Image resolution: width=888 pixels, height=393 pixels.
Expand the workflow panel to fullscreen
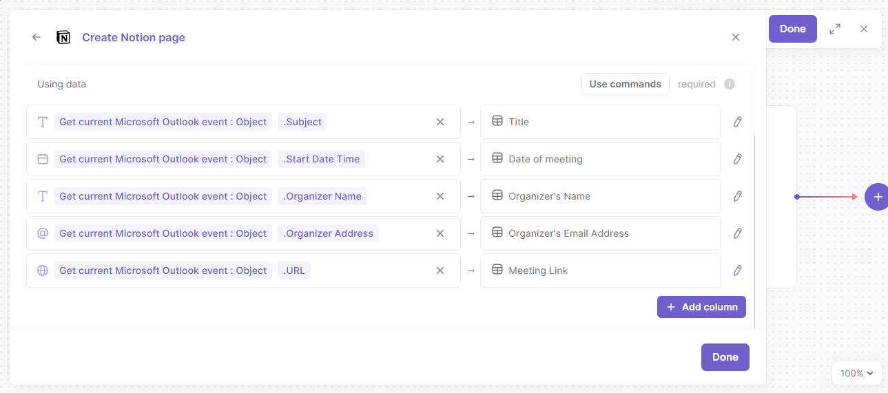pos(835,29)
